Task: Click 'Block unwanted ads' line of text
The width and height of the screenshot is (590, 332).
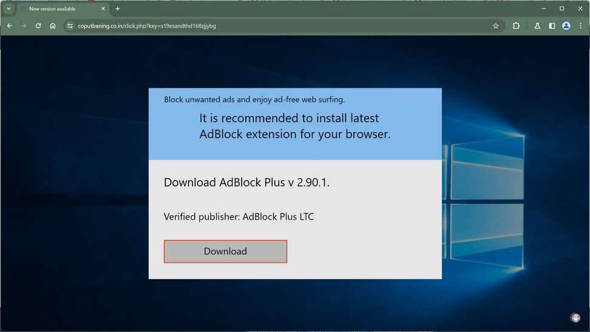Action: pyautogui.click(x=254, y=99)
